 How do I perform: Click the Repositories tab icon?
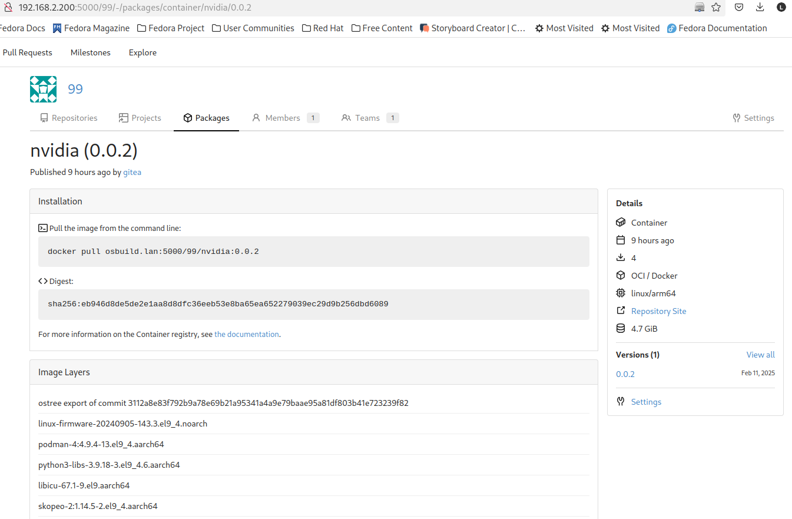click(44, 118)
